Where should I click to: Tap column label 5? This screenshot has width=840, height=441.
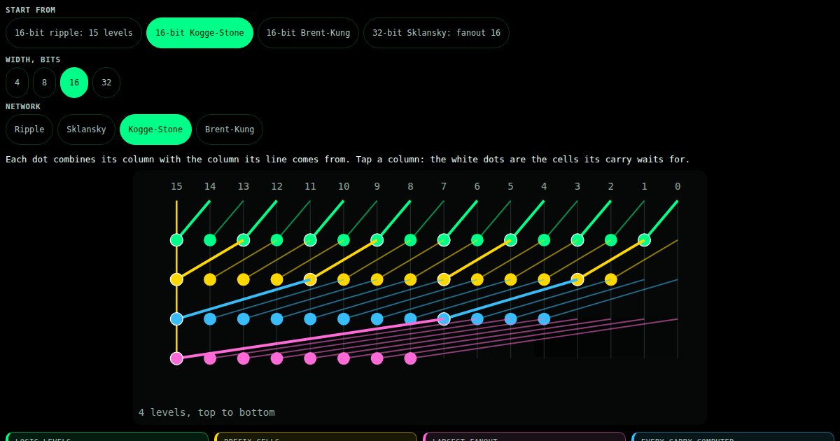[x=510, y=186]
